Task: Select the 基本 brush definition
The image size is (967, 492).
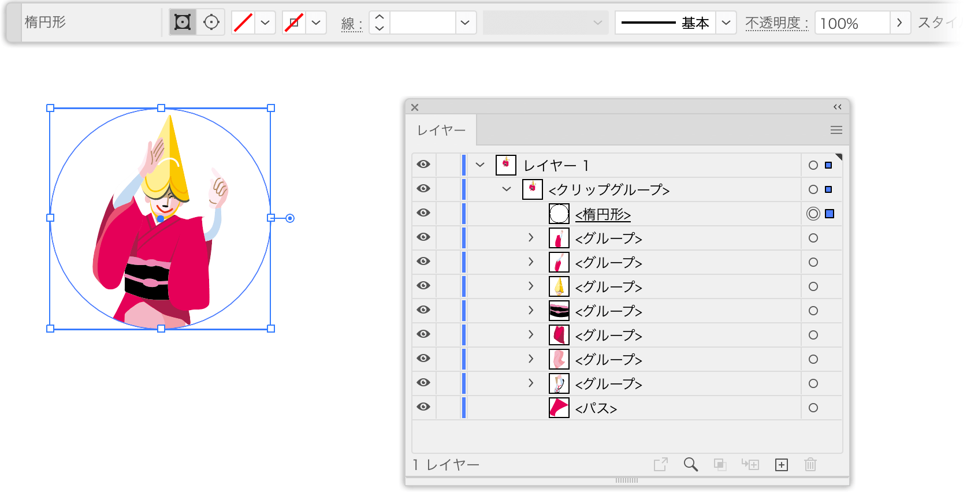Action: coord(665,23)
